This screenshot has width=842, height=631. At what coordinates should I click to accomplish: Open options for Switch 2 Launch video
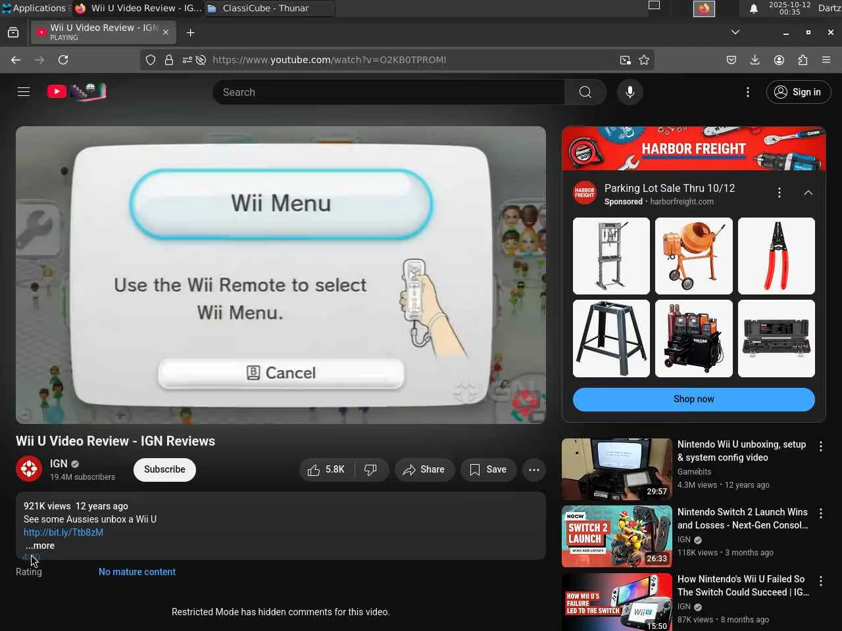pyautogui.click(x=820, y=513)
